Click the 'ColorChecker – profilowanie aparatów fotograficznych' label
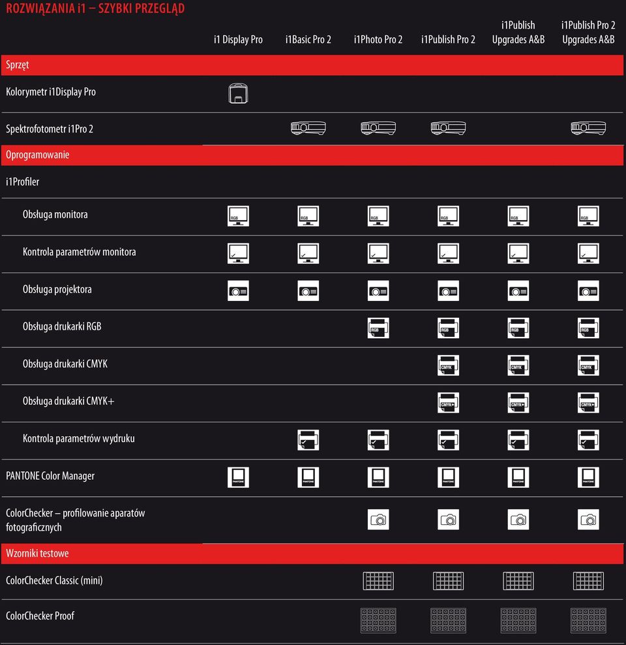Viewport: 626px width, 645px height. click(x=75, y=520)
